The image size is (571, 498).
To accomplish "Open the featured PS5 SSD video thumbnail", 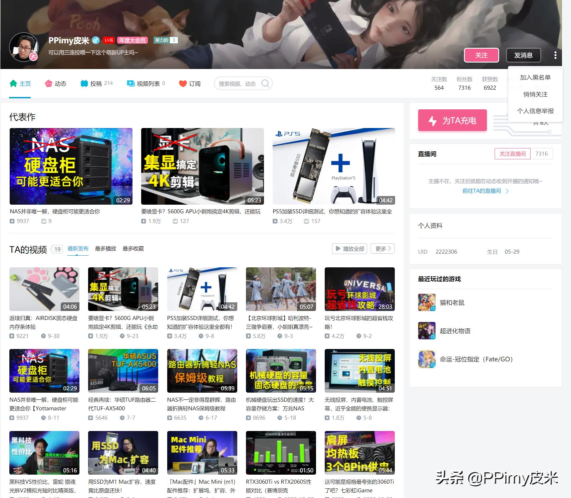I will click(x=334, y=166).
